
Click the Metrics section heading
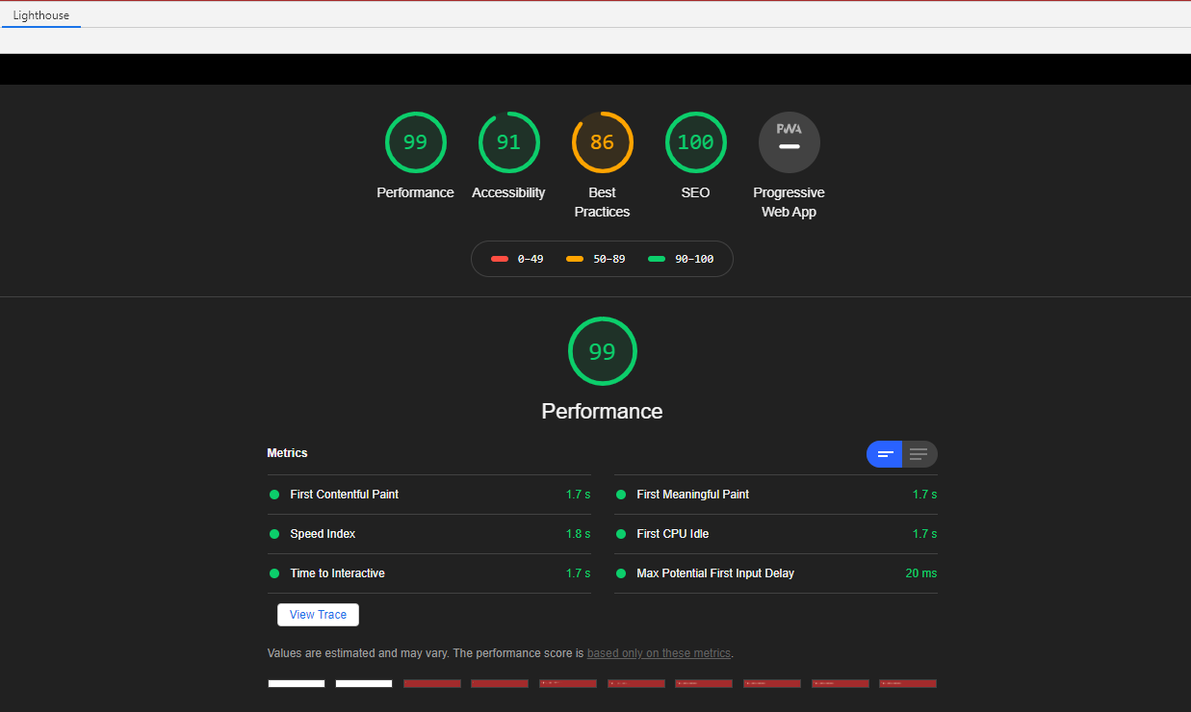(x=287, y=453)
